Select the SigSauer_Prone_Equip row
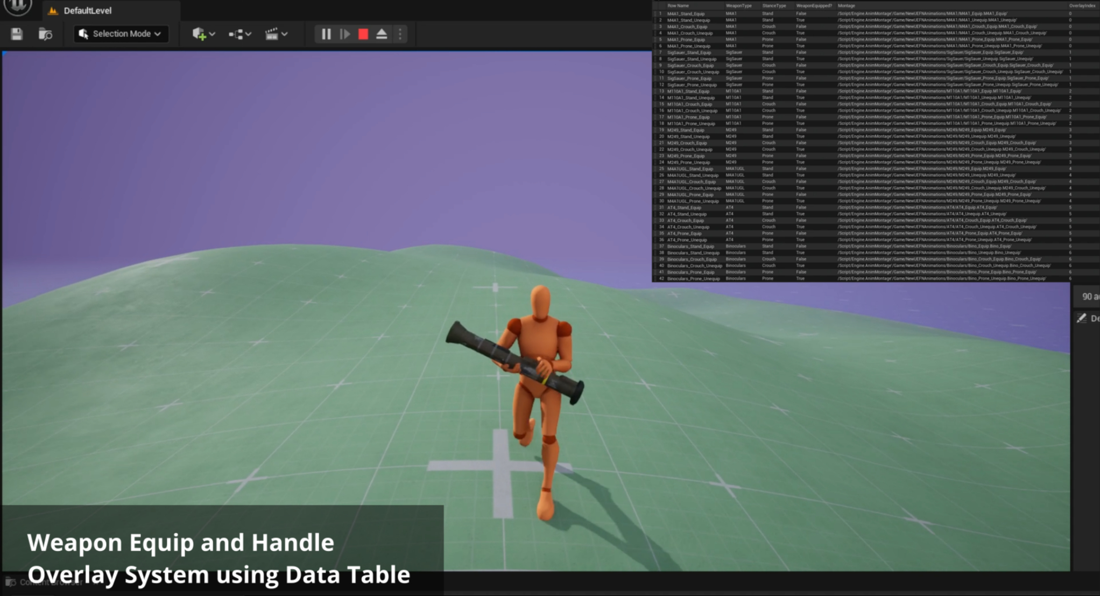Viewport: 1100px width, 596px height. click(x=876, y=78)
